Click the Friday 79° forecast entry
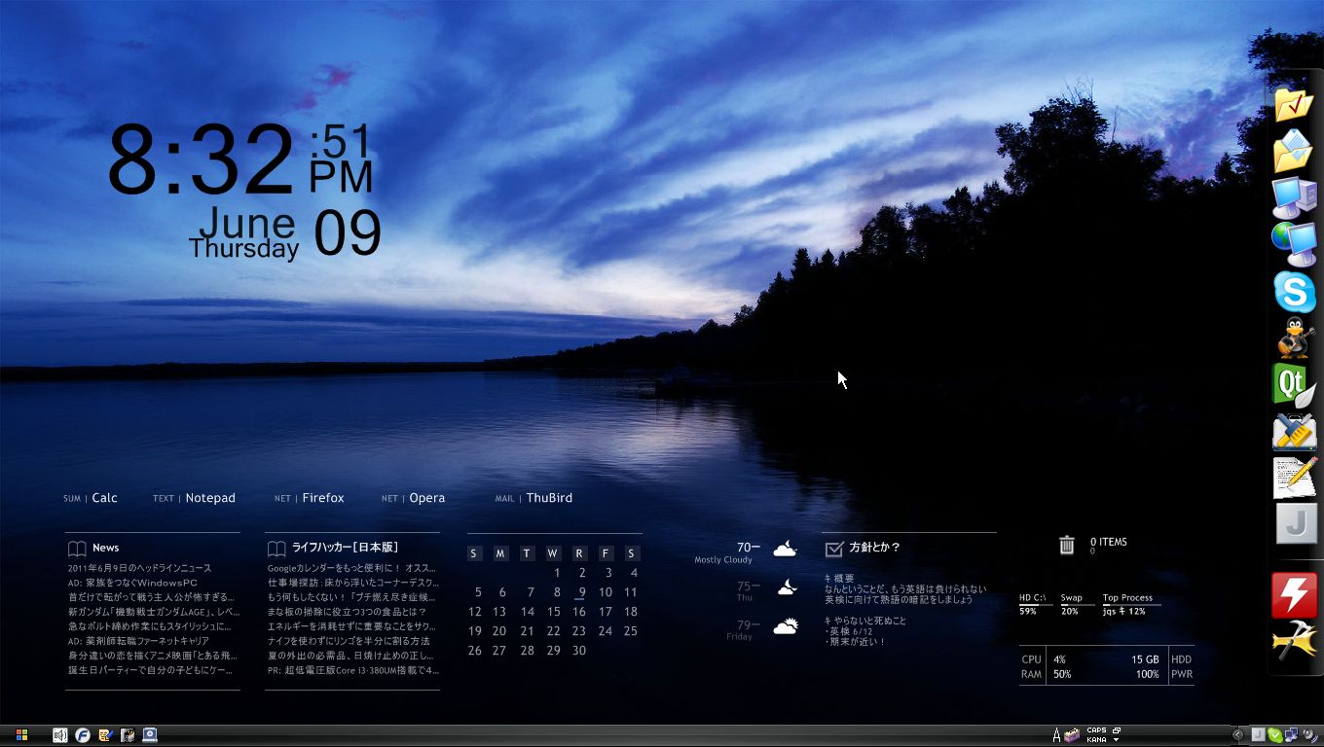Viewport: 1324px width, 747px height. pos(763,629)
